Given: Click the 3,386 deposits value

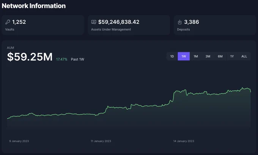Looking at the screenshot, I should pyautogui.click(x=192, y=22).
